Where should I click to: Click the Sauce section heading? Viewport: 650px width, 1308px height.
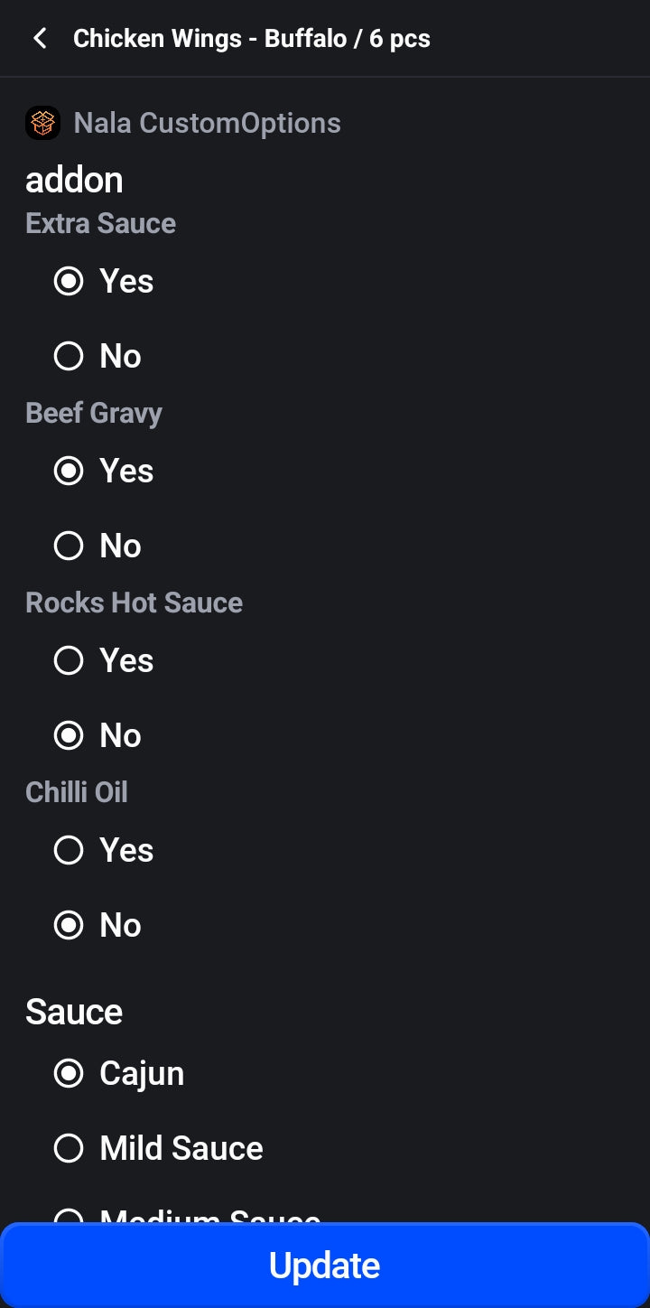[x=74, y=1012]
